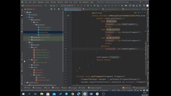
Task: Open the Android project view dropdown
Action: [x=29, y=9]
